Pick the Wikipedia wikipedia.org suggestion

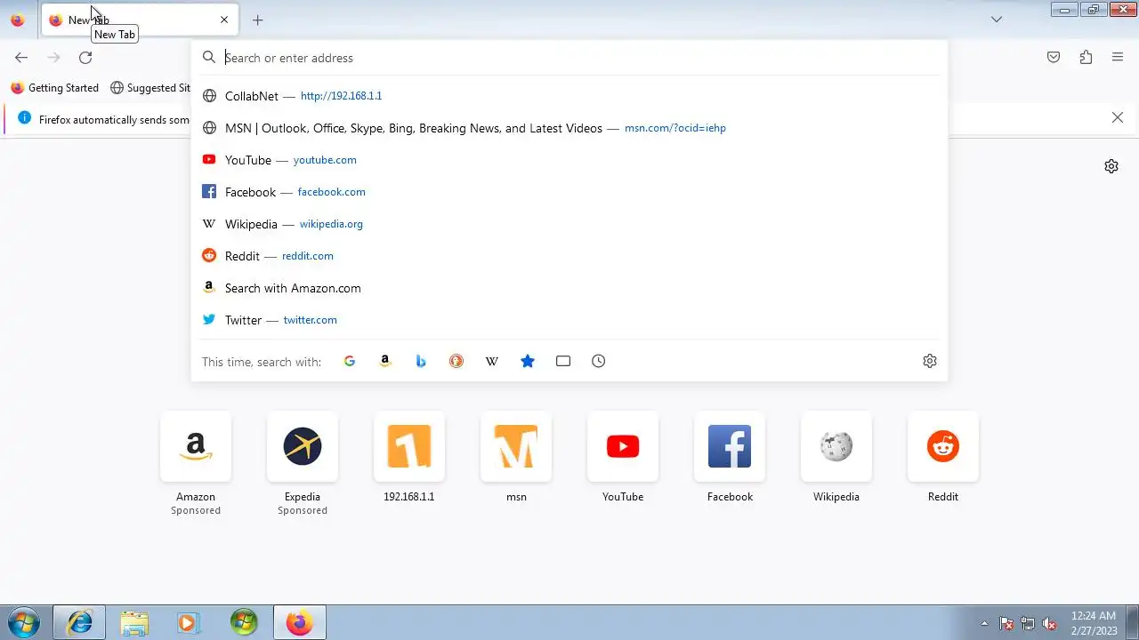[569, 224]
